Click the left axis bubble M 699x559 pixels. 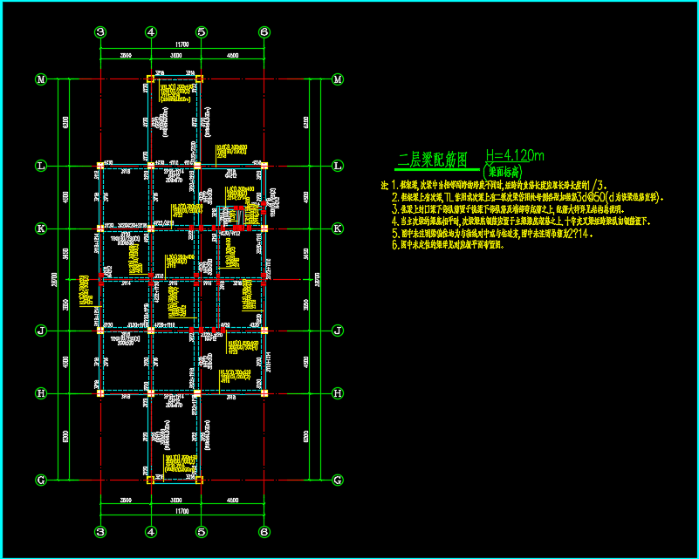pos(41,79)
